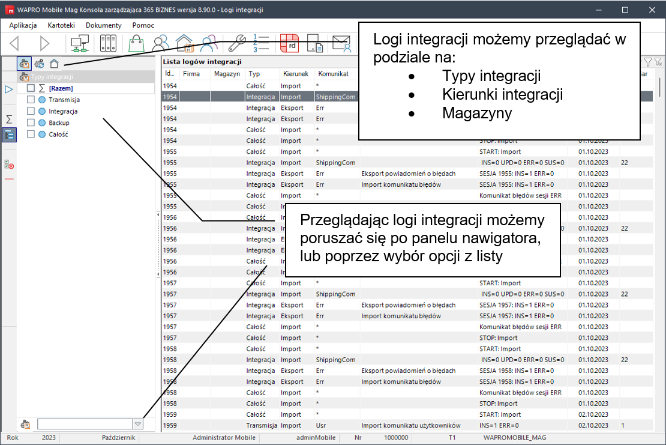
Task: Select the highlighted 1954 ShippingCom row
Action: (x=407, y=97)
